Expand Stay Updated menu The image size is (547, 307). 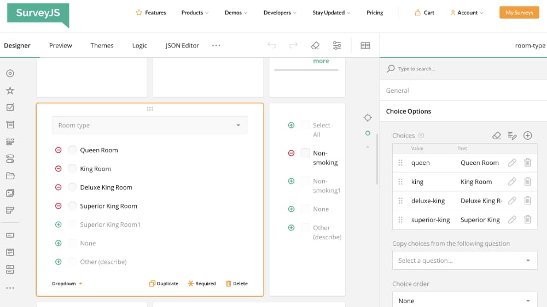pos(331,13)
